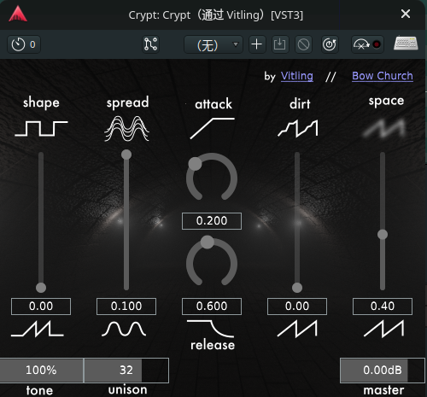Click the multi-sine spread icon
Image resolution: width=427 pixels, height=397 pixels.
(127, 128)
